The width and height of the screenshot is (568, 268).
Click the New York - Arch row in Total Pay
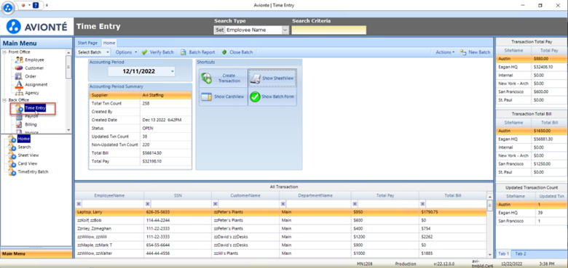(532, 84)
